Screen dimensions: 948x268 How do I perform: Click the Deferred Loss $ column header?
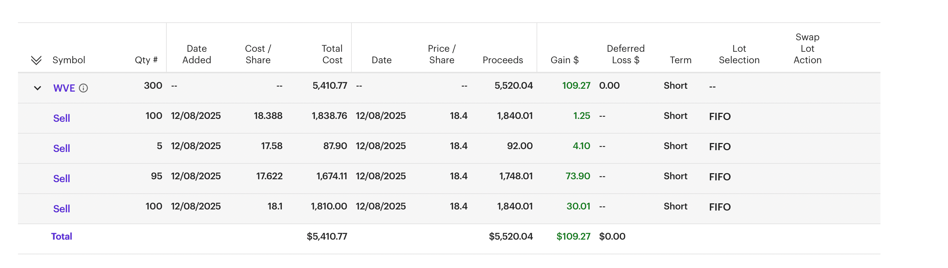(x=625, y=54)
